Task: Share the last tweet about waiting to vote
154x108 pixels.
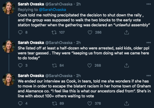Action: (x=127, y=103)
